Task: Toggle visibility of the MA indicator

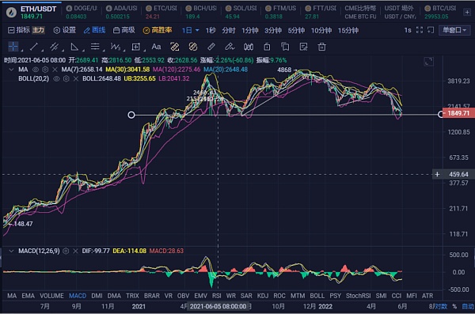Action: 36,70
